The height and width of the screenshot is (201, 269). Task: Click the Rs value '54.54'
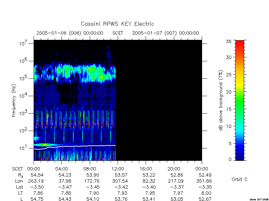point(37,175)
